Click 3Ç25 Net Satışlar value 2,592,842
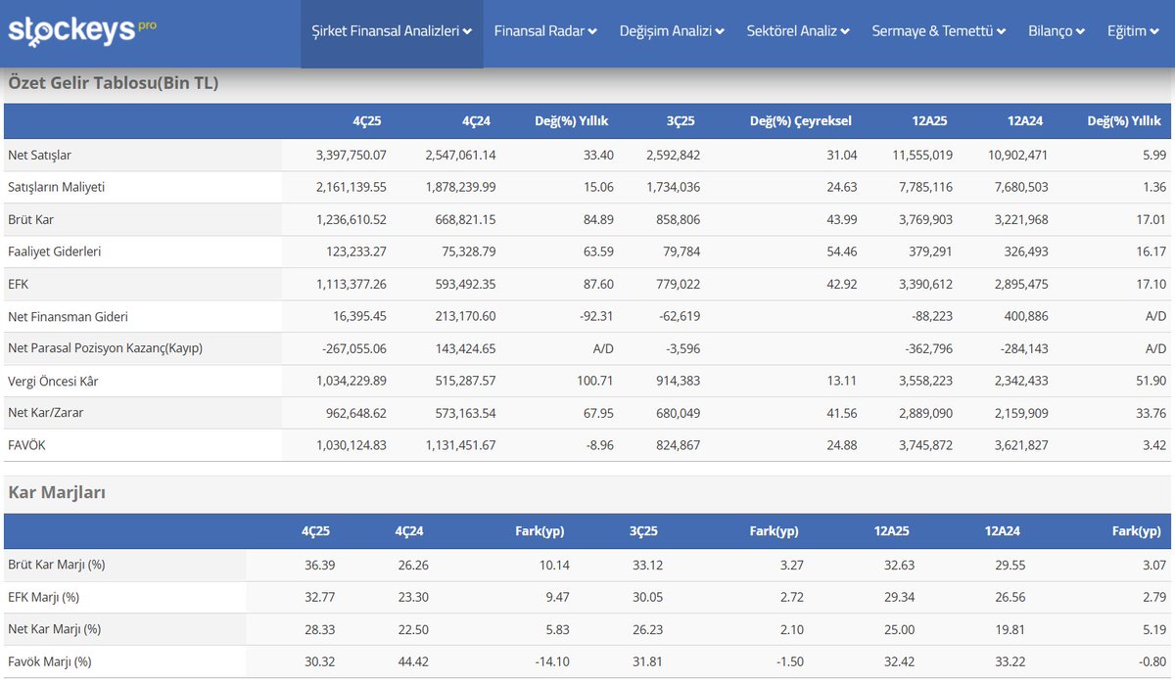This screenshot has height=682, width=1175. [674, 155]
